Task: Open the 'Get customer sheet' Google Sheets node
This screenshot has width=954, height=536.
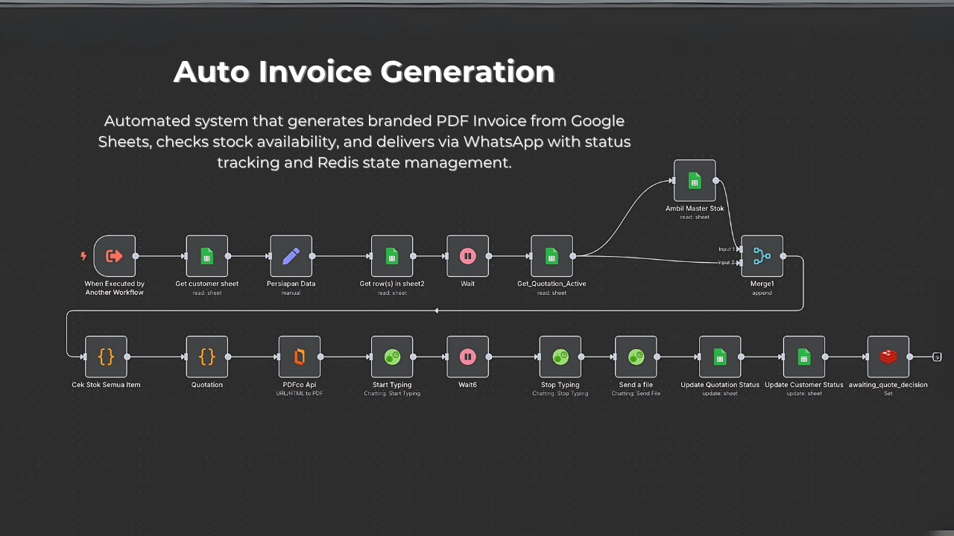Action: (207, 256)
